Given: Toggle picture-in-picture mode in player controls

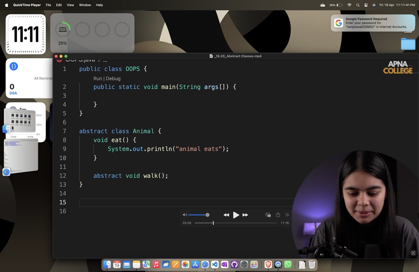Looking at the screenshot, I should click(x=268, y=215).
